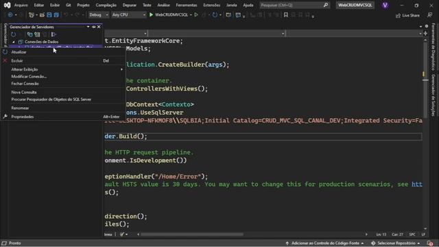Click the connect to server icon
439x247 pixels.
tap(37, 34)
